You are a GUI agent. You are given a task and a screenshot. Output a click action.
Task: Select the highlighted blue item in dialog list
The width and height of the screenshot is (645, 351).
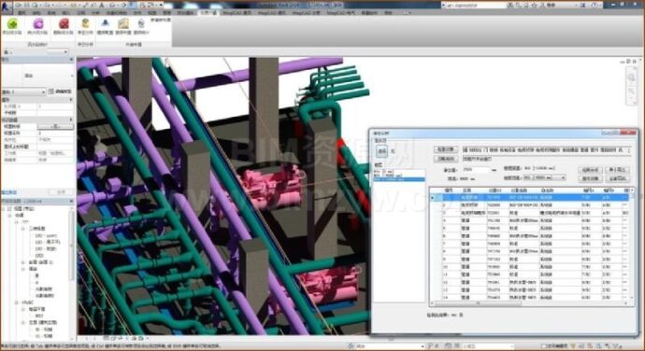[398, 179]
